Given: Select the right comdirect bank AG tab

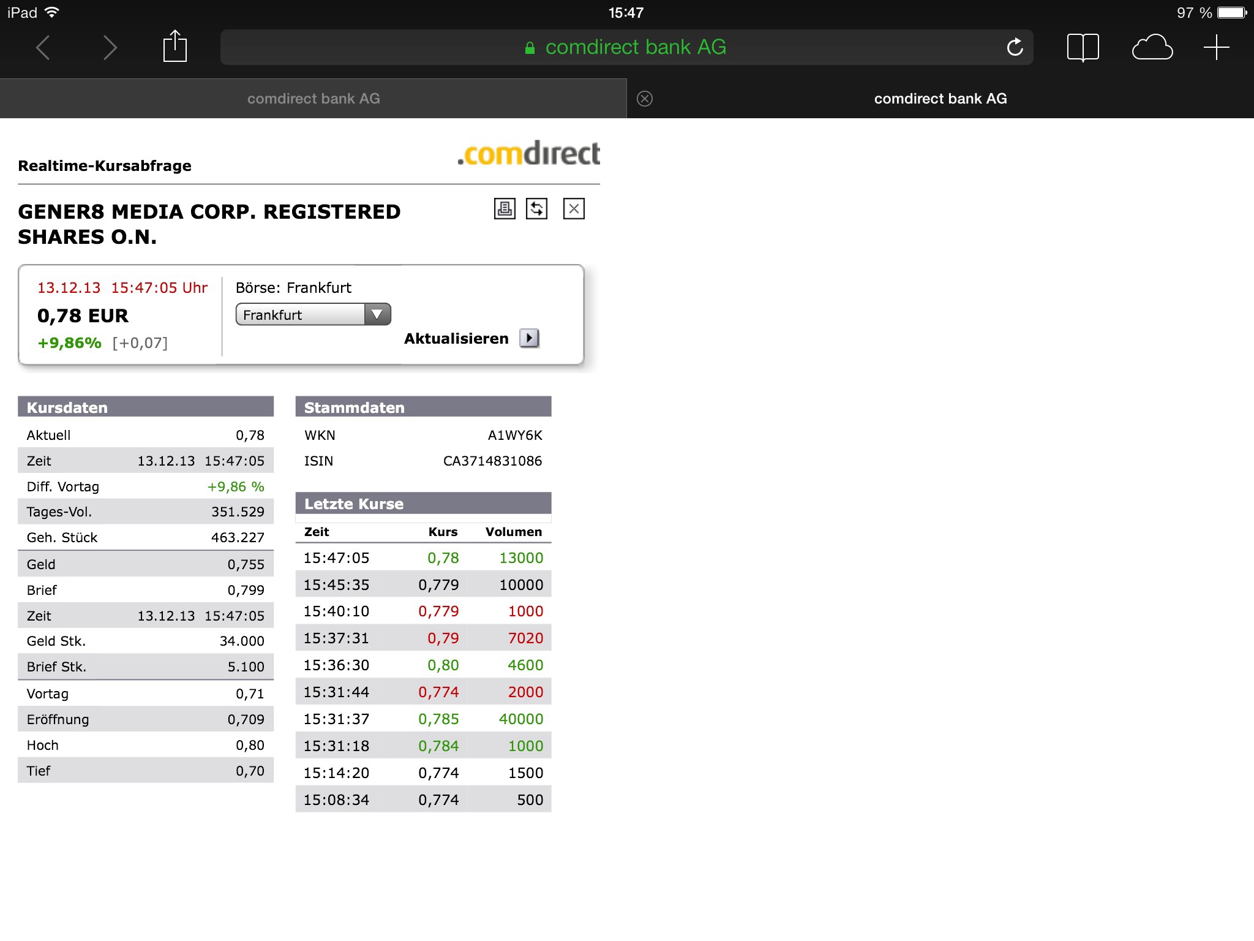Looking at the screenshot, I should point(940,99).
